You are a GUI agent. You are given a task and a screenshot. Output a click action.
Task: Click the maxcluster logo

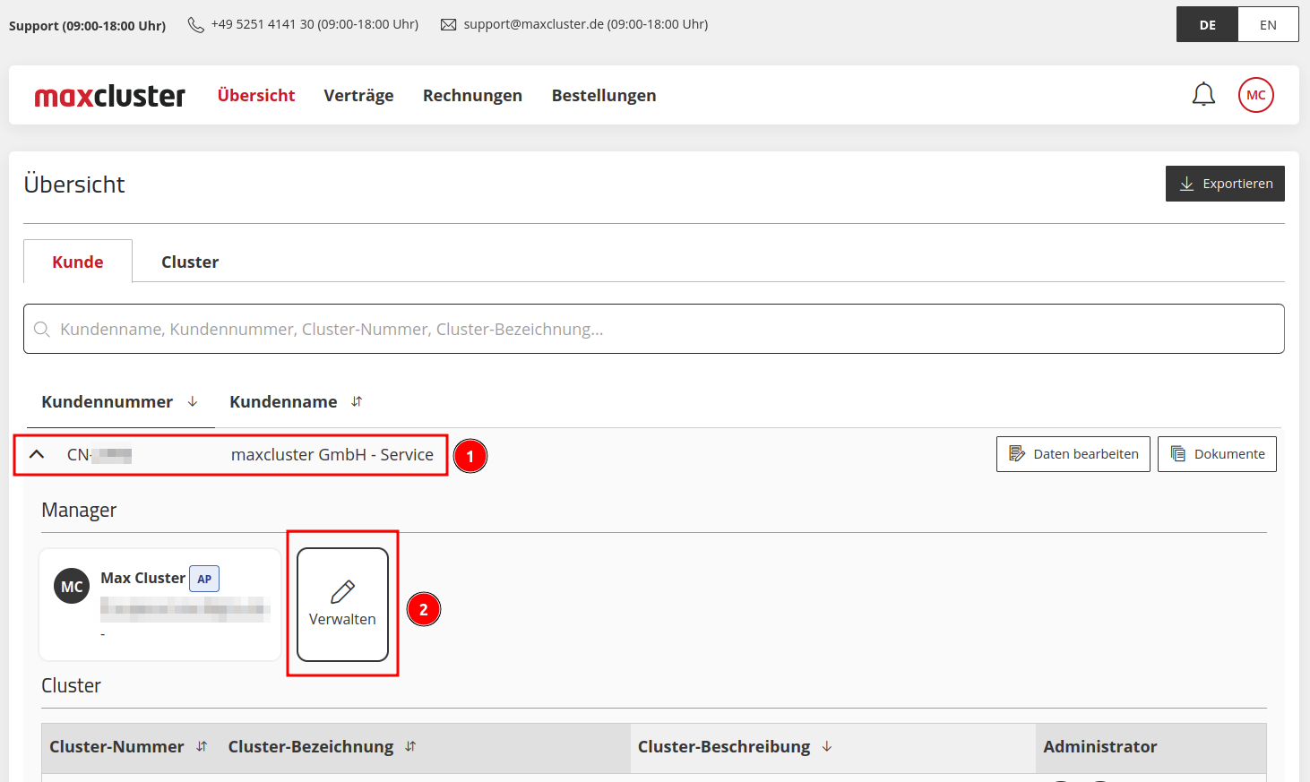click(x=109, y=95)
